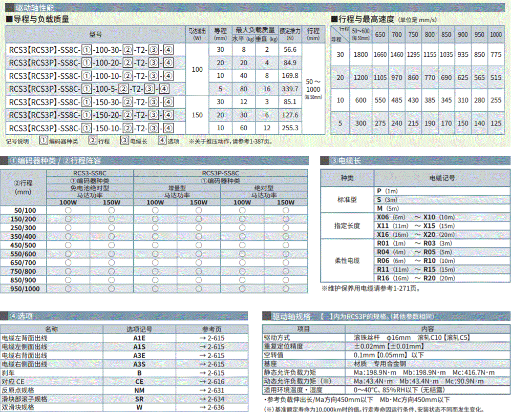Viewport: 511px width, 412px height.
Task: Click cable code P (1m)
Action: [387, 191]
